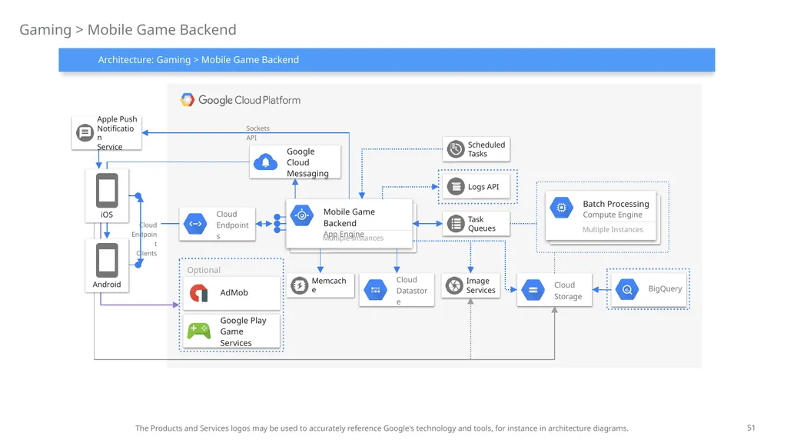Click the AdMob logo icon
The height and width of the screenshot is (443, 787).
click(x=199, y=293)
